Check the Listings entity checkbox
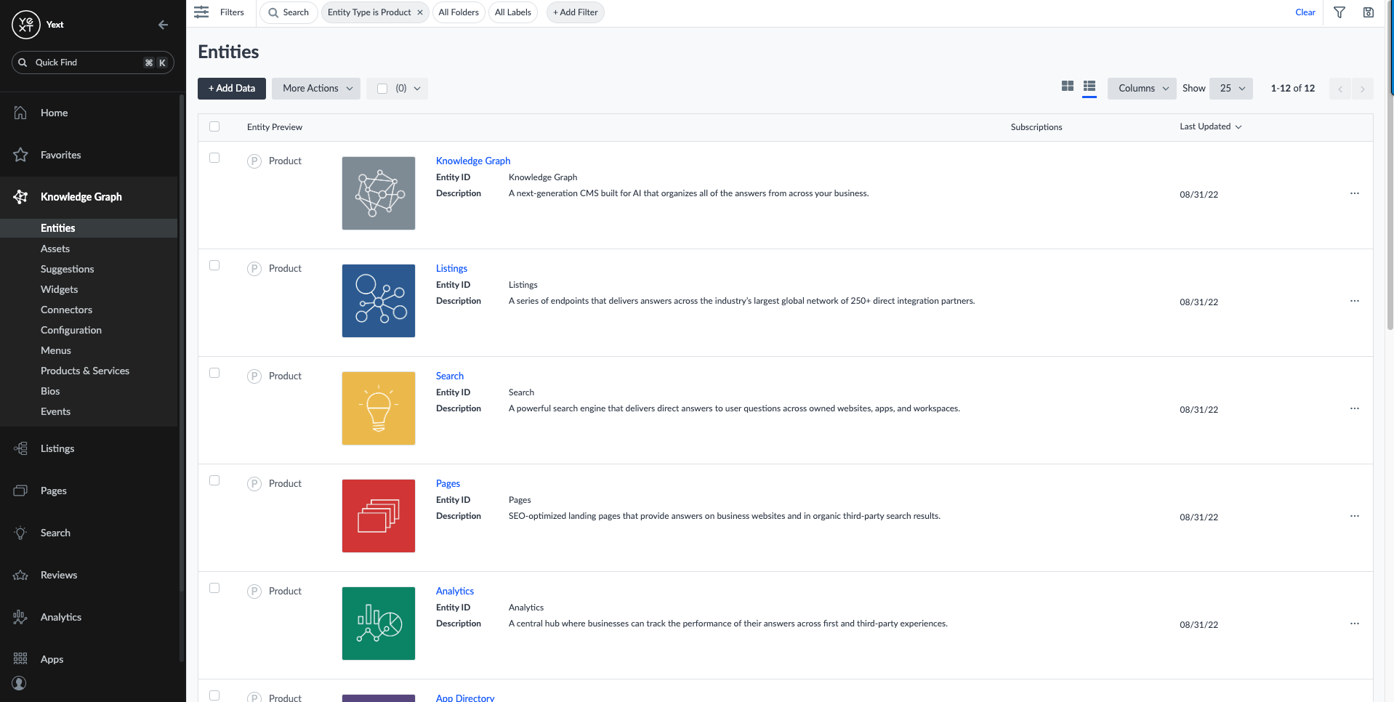This screenshot has height=702, width=1394. [214, 265]
